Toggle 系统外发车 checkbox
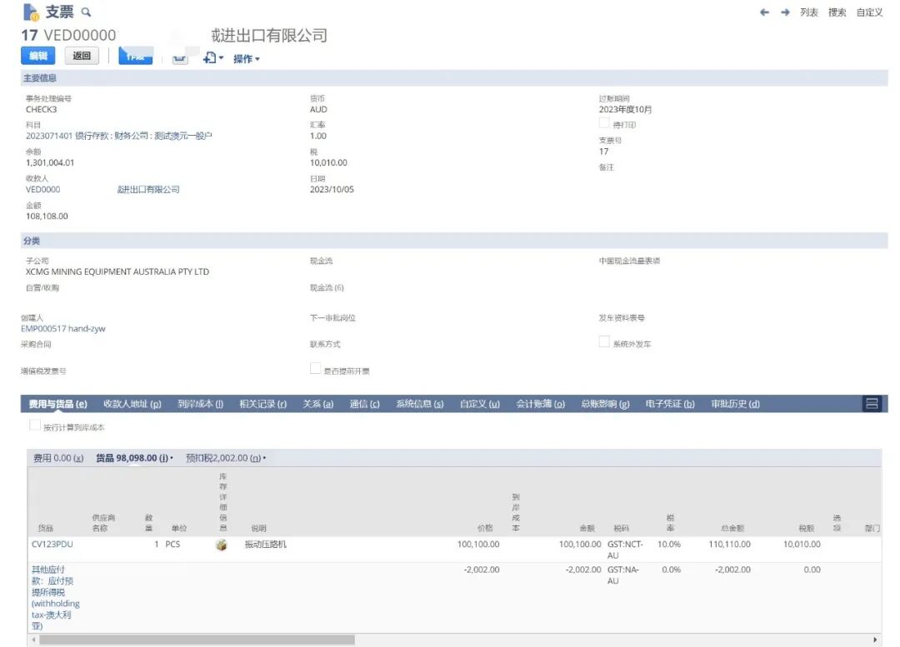This screenshot has height=647, width=900. pos(604,342)
